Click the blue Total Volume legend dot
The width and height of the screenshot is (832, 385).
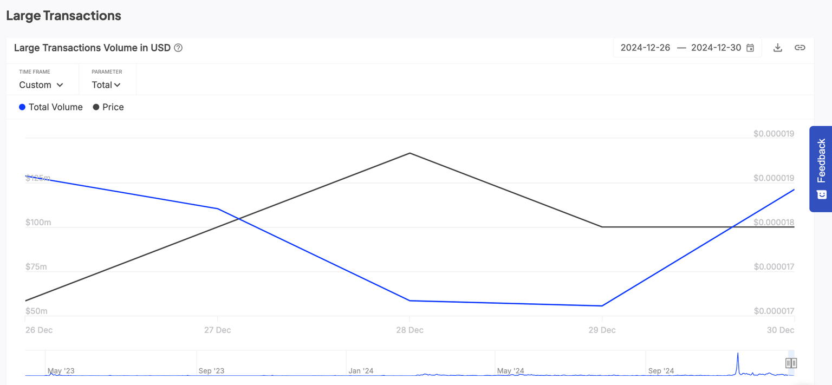click(x=22, y=107)
